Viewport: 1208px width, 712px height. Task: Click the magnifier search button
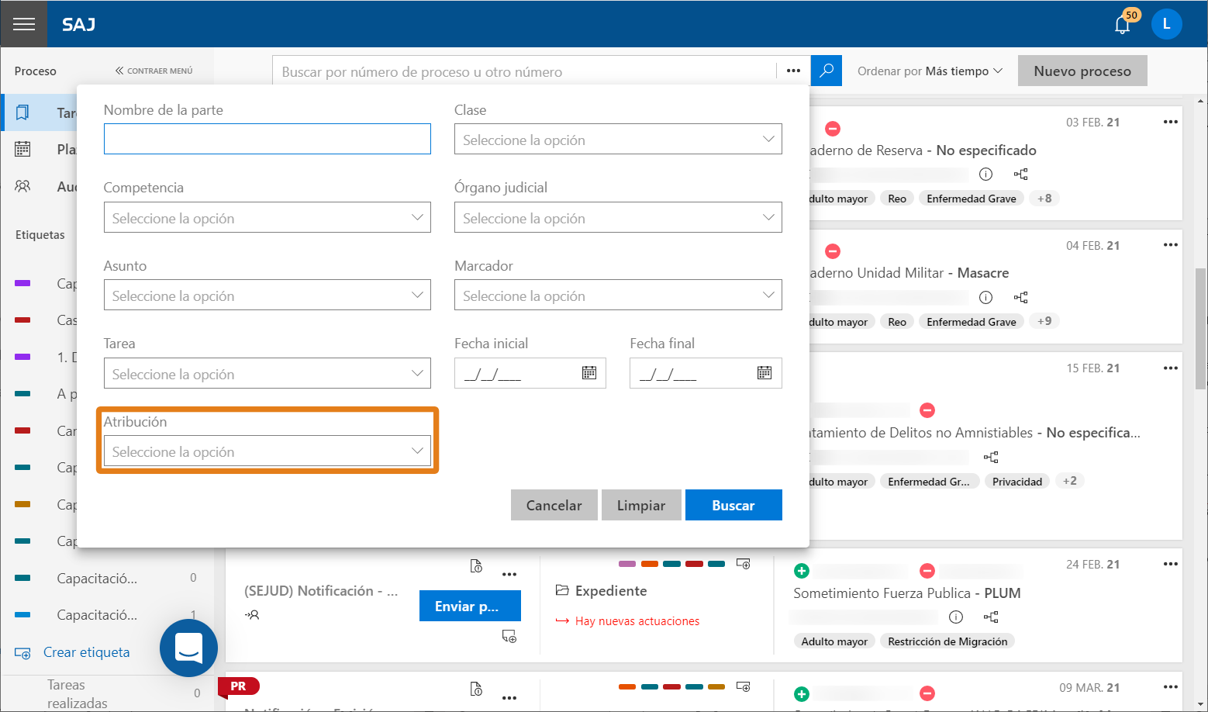(x=827, y=71)
